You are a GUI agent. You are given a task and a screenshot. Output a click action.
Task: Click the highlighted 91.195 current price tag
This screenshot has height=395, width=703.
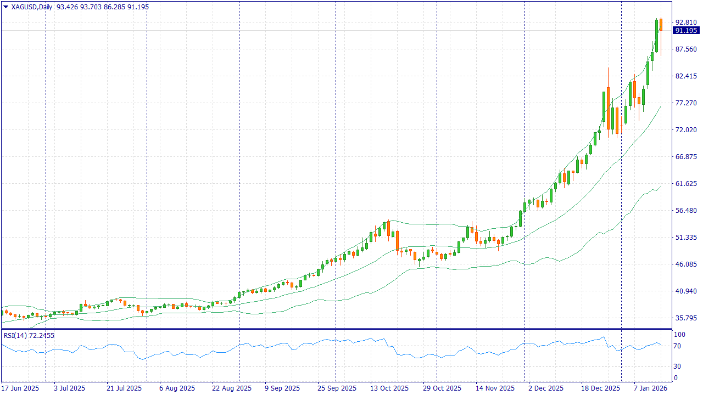click(687, 31)
